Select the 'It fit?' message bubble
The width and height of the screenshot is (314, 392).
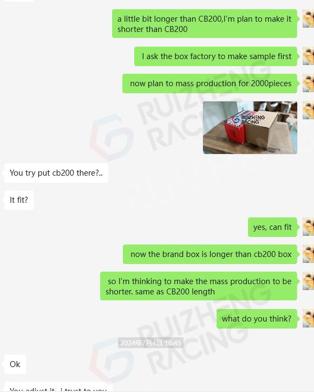pos(19,200)
